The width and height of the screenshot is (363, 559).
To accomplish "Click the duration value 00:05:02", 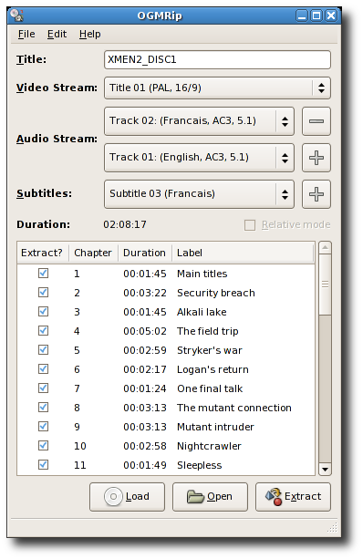I will point(145,331).
